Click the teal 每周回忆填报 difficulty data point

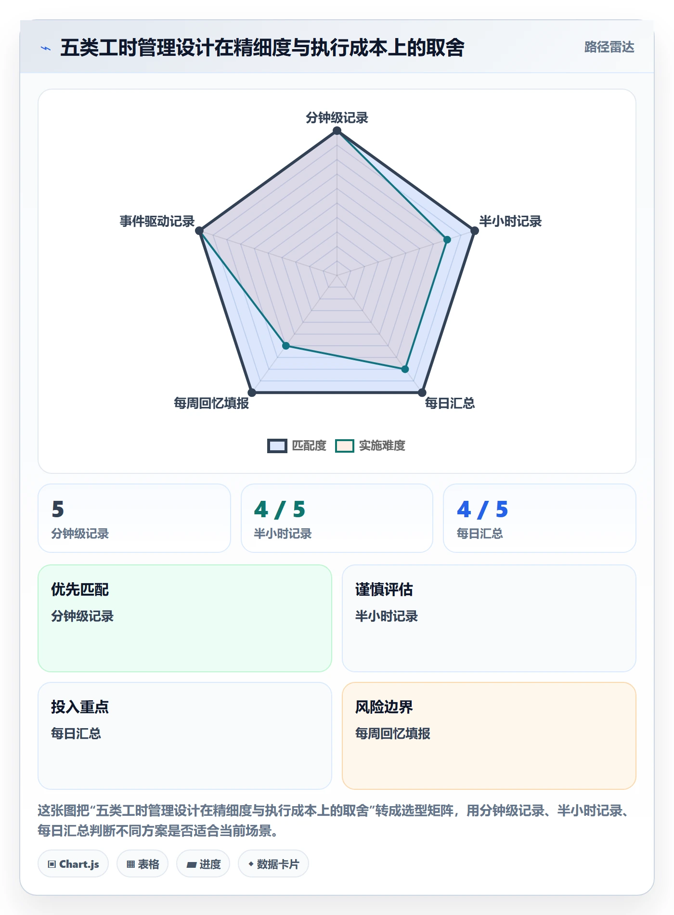[x=286, y=345]
